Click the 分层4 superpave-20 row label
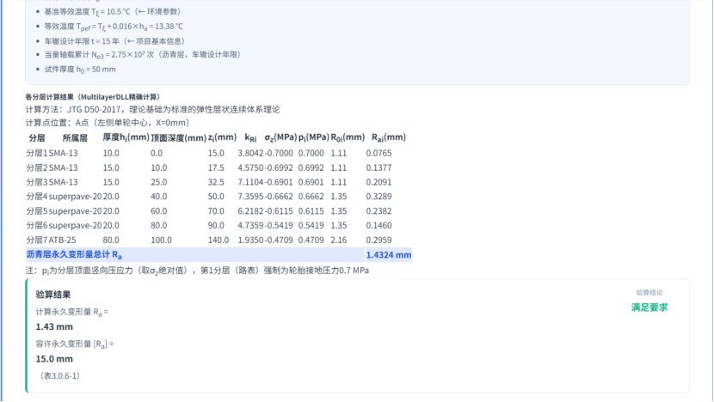The image size is (714, 402). pos(64,197)
